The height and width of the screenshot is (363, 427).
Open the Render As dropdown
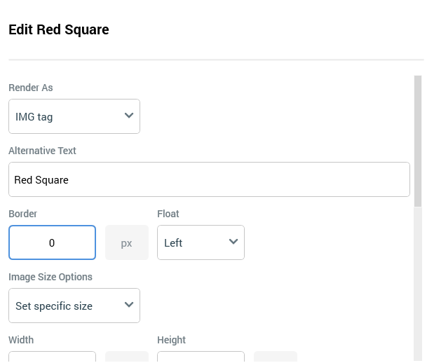click(x=74, y=116)
